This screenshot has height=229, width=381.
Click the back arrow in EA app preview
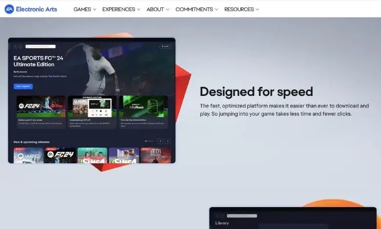point(16,46)
